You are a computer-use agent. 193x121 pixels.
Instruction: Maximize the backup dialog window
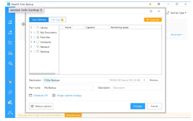coord(151,11)
